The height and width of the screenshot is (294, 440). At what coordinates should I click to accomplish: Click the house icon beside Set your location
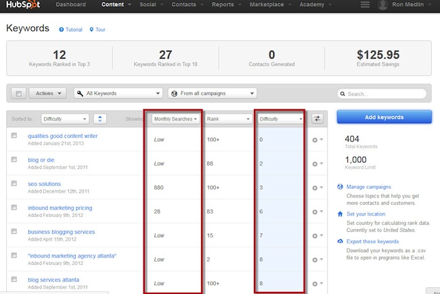point(340,214)
